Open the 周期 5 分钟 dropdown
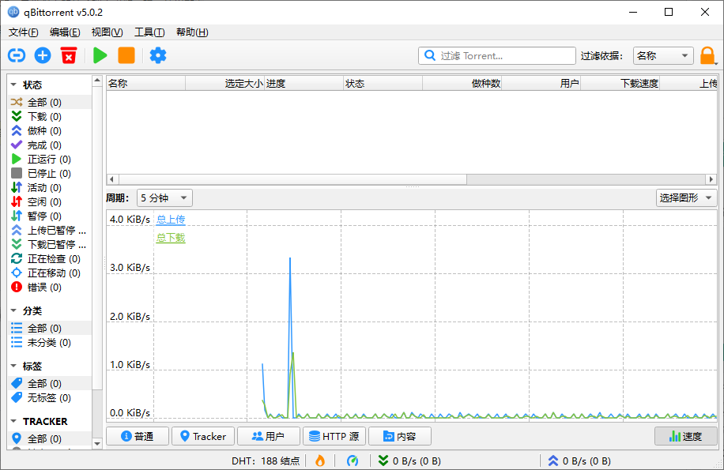Screen dimensions: 724x470 click(x=164, y=197)
